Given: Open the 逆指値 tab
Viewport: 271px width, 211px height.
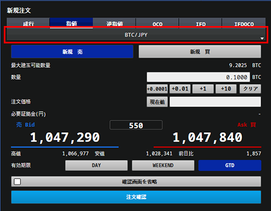Looking at the screenshot, I should (114, 23).
